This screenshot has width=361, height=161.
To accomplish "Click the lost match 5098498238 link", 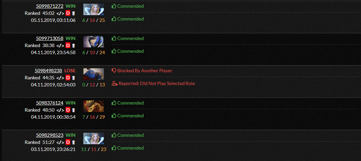I will tap(48, 71).
